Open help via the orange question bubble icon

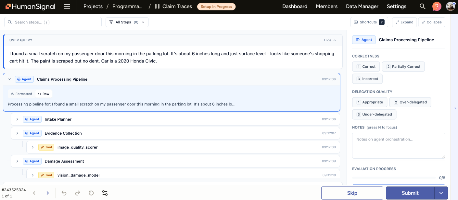point(437,6)
